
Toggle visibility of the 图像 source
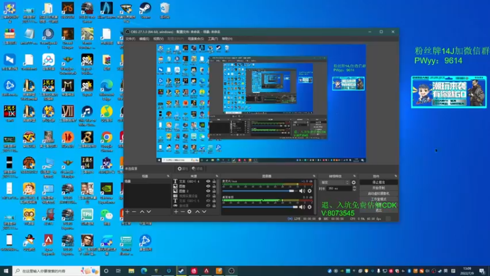[208, 186]
